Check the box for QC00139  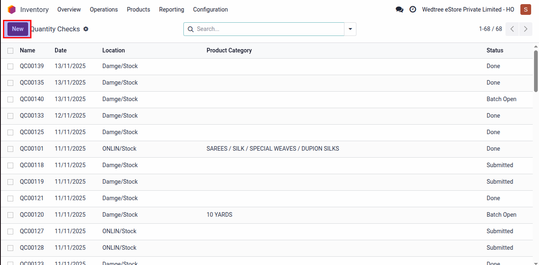pyautogui.click(x=10, y=66)
